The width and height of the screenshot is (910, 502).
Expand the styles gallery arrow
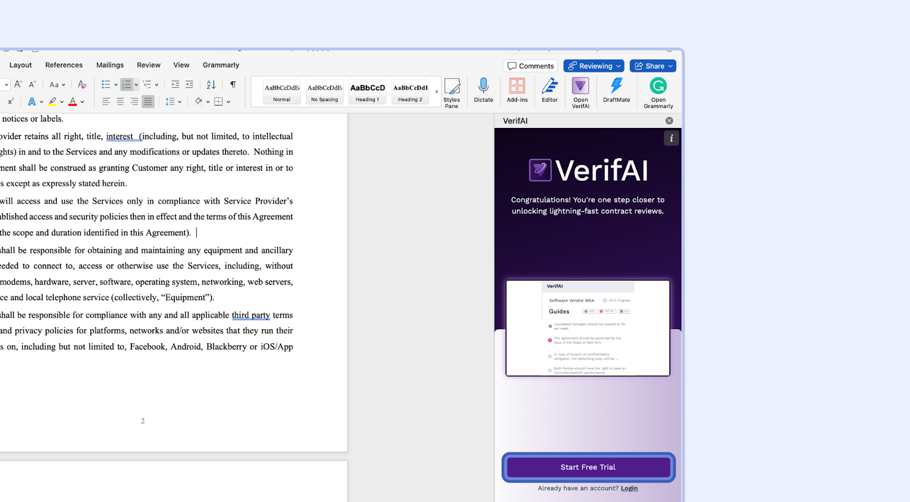pos(437,92)
